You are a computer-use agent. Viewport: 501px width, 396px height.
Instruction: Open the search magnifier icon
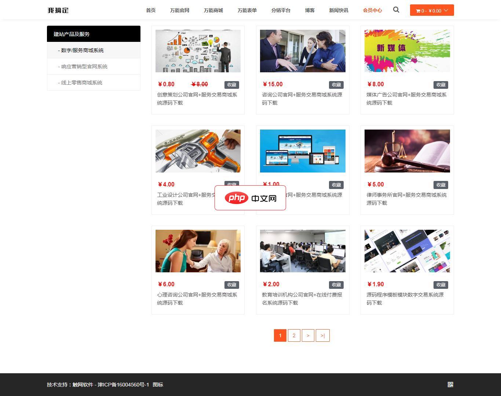point(396,10)
